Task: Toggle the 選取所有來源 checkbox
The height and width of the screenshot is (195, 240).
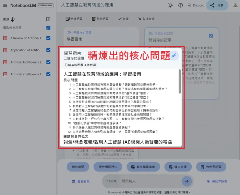Action: 48,28
